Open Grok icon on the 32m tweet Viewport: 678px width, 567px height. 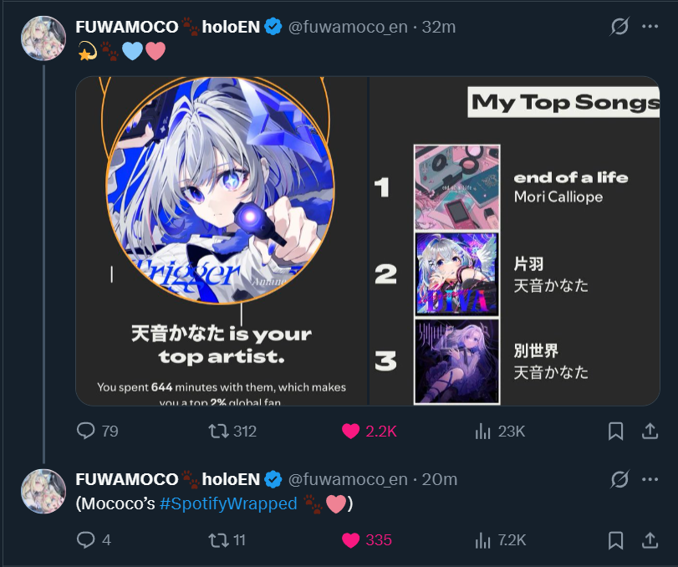pos(619,27)
